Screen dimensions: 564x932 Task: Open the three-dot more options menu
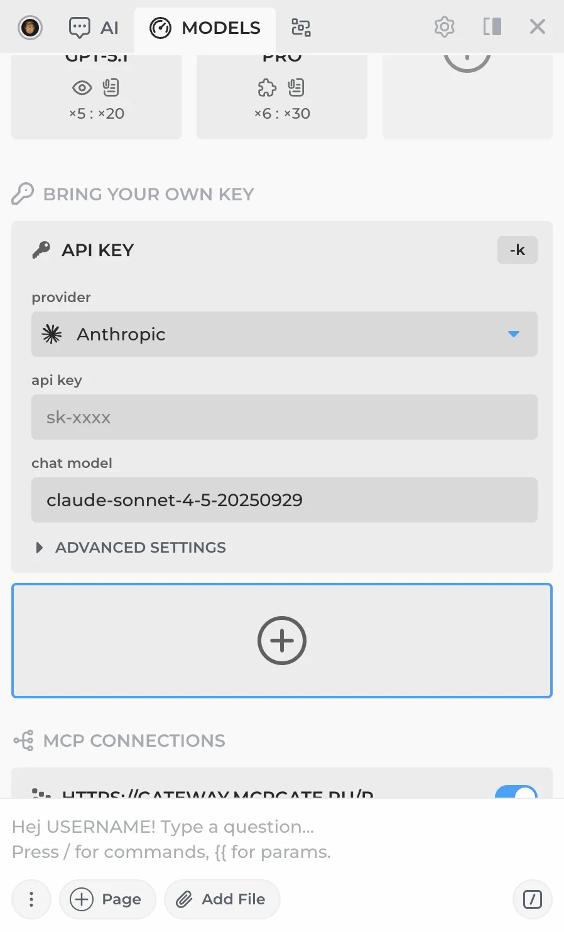[x=31, y=899]
